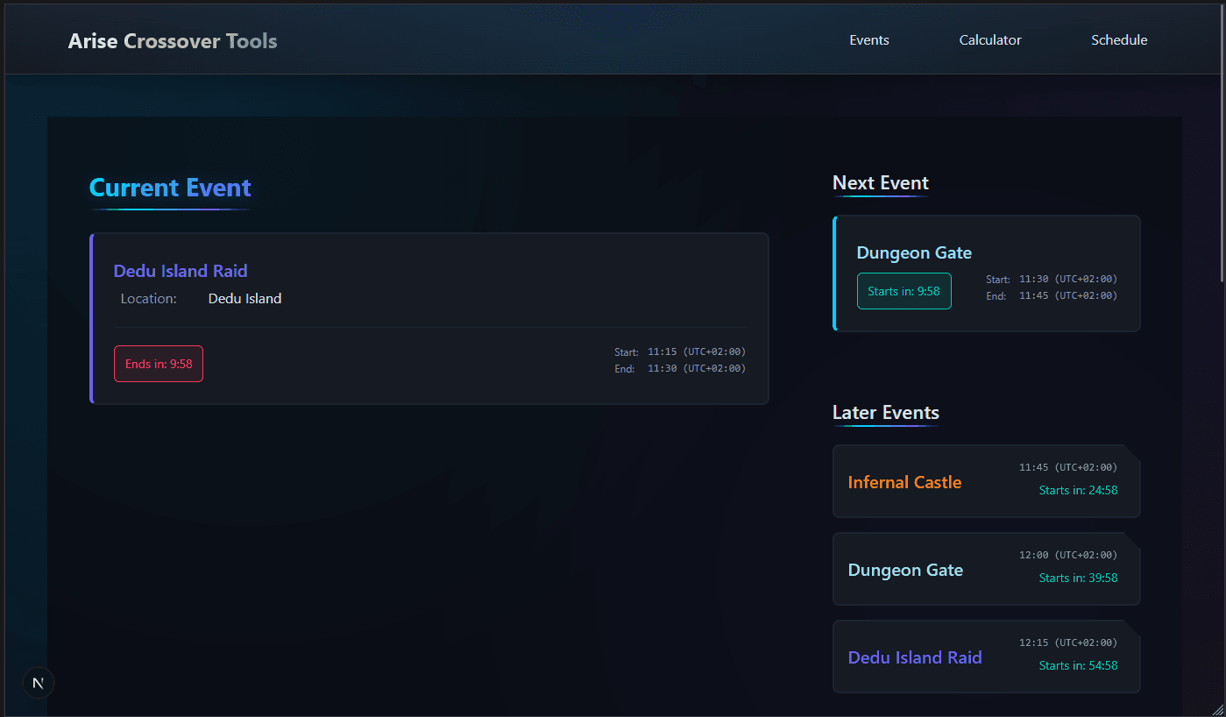
Task: Open the Events navigation link
Action: [x=869, y=40]
